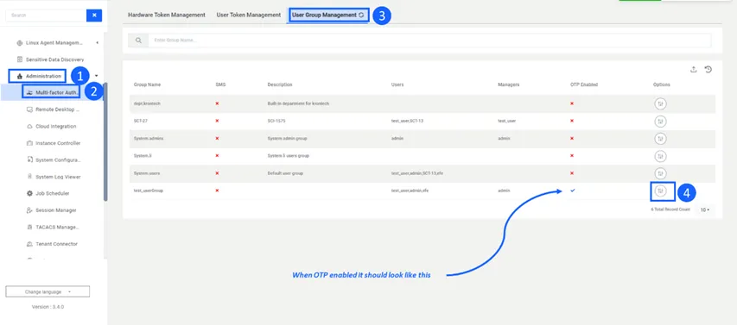Select Multi-factor Auth menu item
The image size is (737, 325).
(57, 93)
